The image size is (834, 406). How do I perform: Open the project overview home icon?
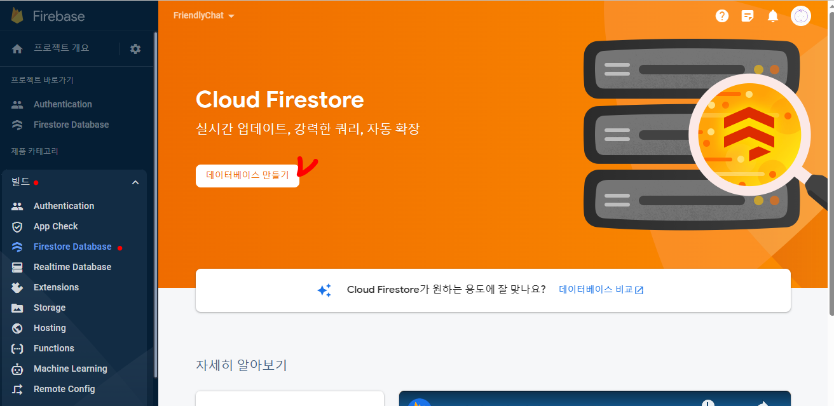pyautogui.click(x=17, y=49)
